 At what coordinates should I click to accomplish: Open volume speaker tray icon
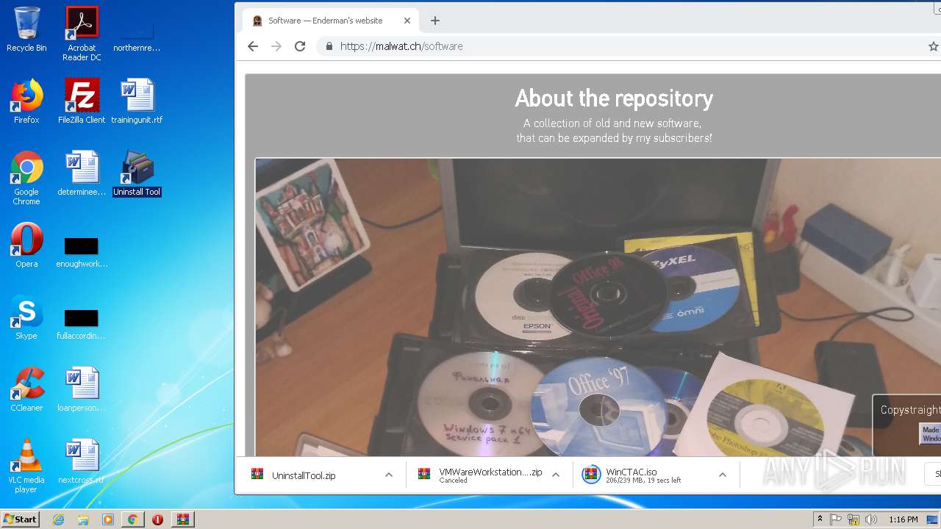pos(871,519)
